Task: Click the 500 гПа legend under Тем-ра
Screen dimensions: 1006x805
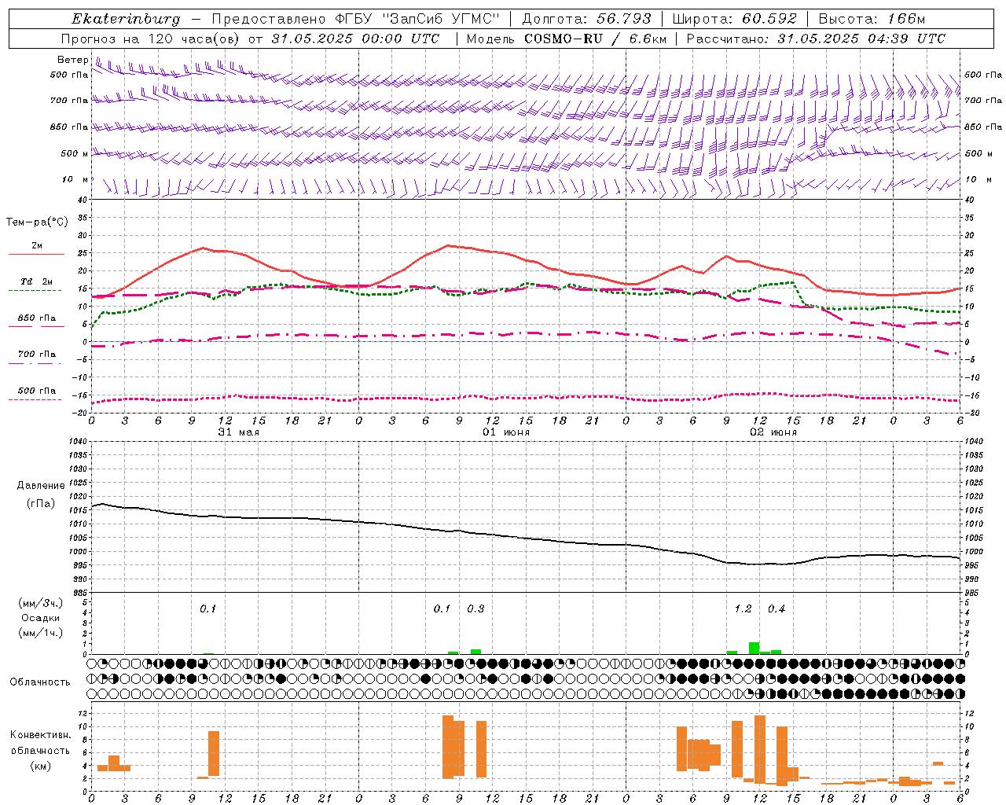Action: pyautogui.click(x=36, y=393)
